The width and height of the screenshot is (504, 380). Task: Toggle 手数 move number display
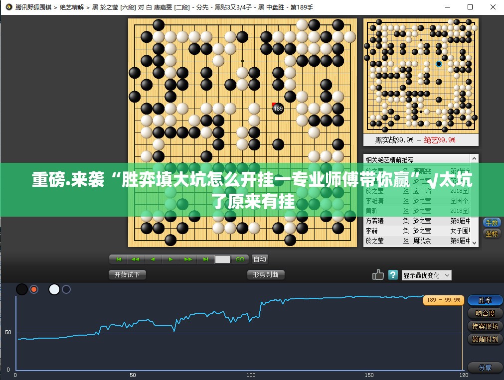(491, 223)
